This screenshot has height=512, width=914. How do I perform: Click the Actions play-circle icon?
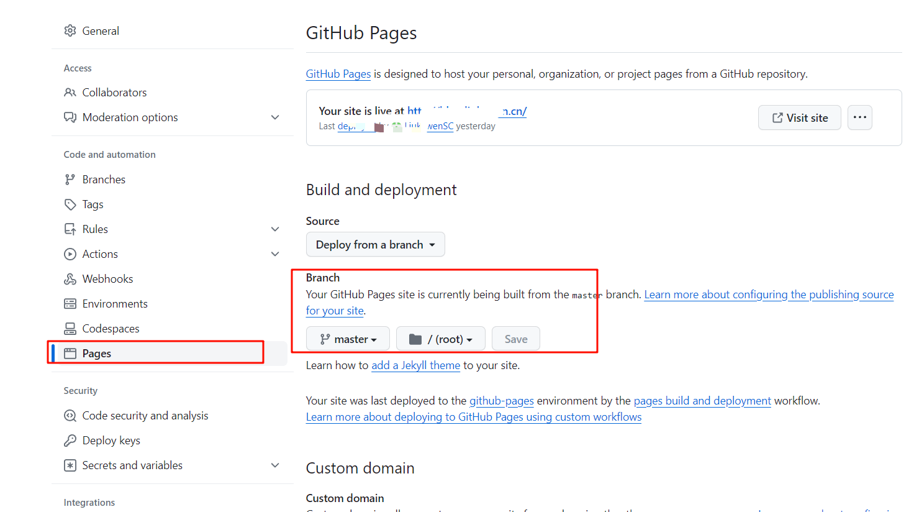tap(70, 254)
